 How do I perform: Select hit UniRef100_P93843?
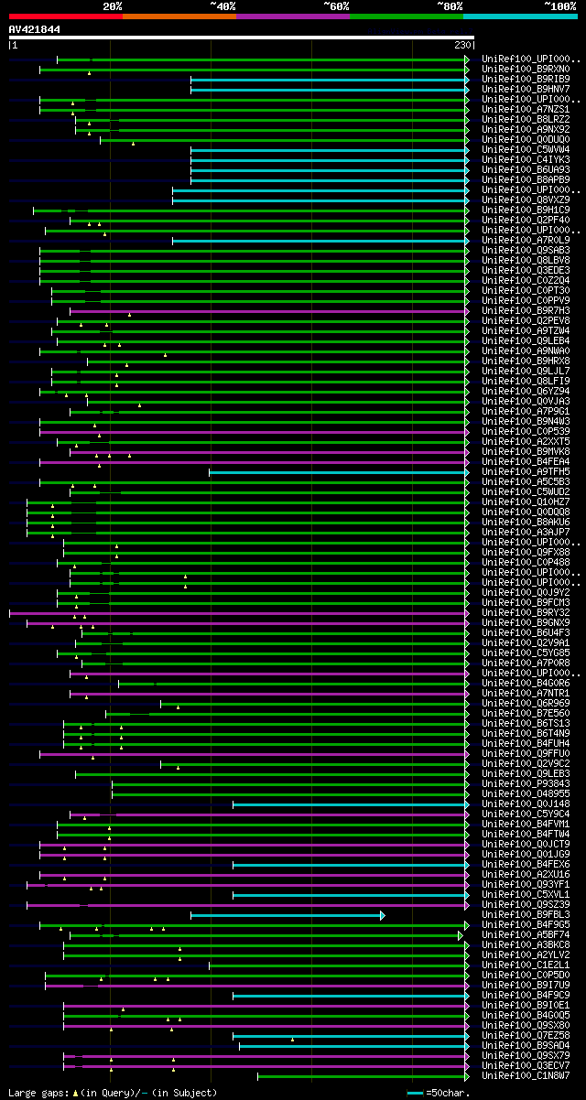click(526, 783)
